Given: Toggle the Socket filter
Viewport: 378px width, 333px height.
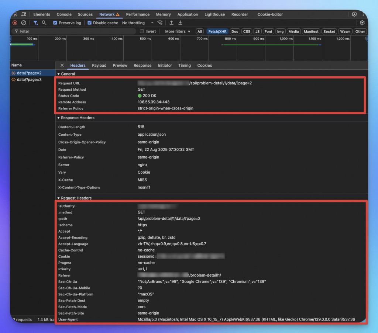Looking at the screenshot, I should click(x=329, y=32).
